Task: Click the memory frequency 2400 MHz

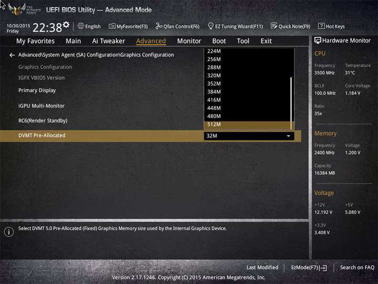Action: pyautogui.click(x=324, y=153)
